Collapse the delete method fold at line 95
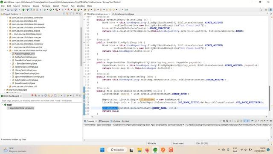Image resolution: width=273 pixels, height=154 pixels. coord(84,20)
